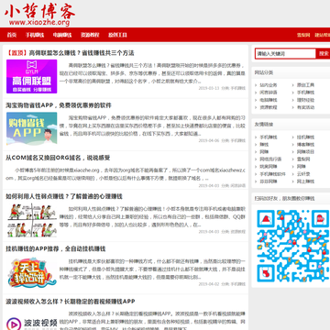Open the 手机赚钱 category in the 网站分类 sidebar
The height and width of the screenshot is (330, 330).
click(305, 93)
